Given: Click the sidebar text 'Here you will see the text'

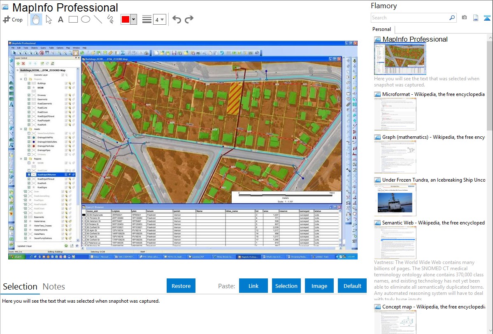Looking at the screenshot, I should [x=427, y=82].
